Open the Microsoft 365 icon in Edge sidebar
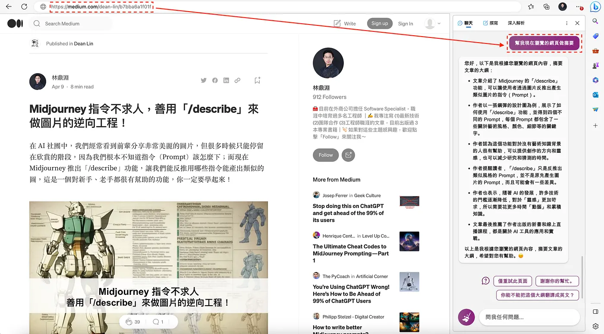This screenshot has height=334, width=604. coord(596,80)
